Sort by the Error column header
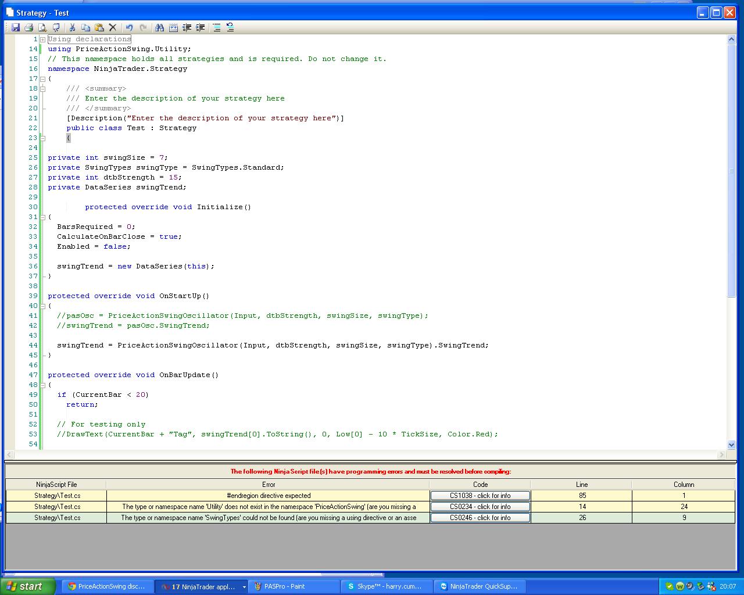744x595 pixels. 269,485
